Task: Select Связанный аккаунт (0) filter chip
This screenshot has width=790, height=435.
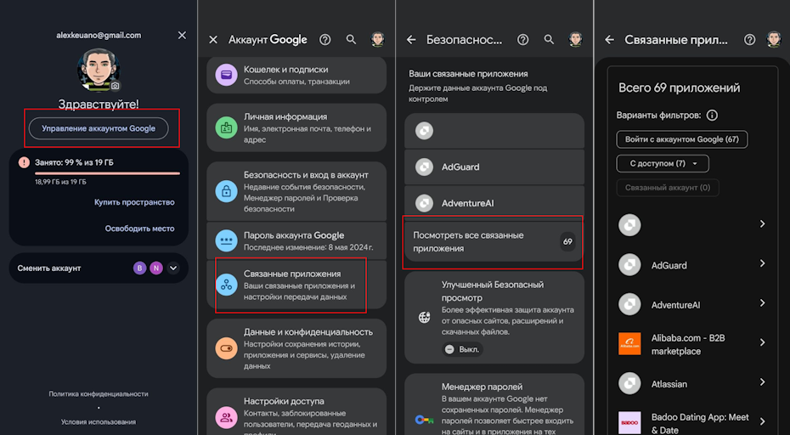Action: (x=668, y=188)
